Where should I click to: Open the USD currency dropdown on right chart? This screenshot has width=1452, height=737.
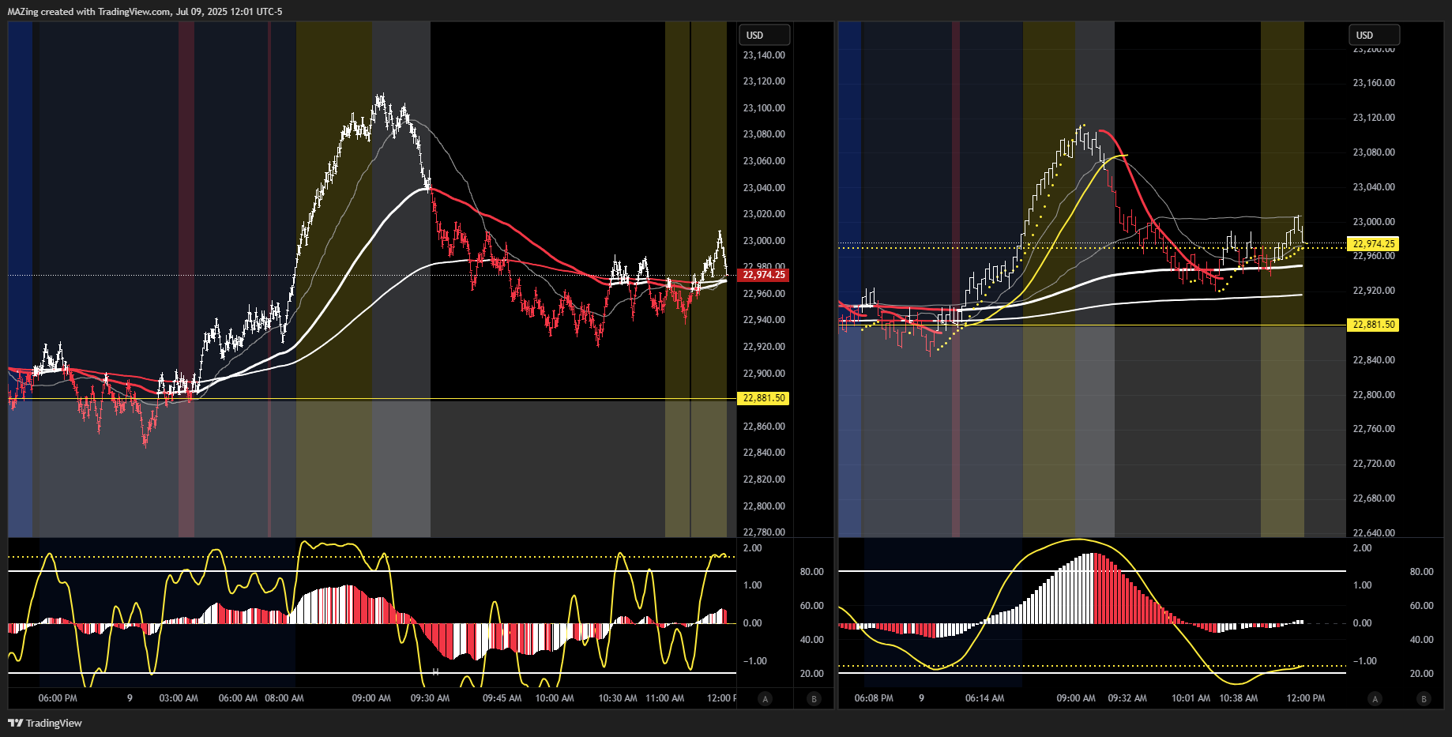pos(1374,35)
